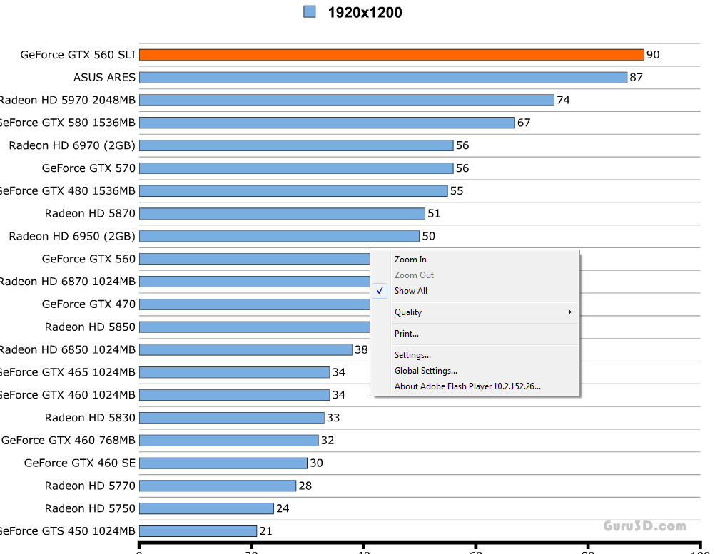Click the ASUS ARES bar
This screenshot has height=554, width=715.
[383, 78]
